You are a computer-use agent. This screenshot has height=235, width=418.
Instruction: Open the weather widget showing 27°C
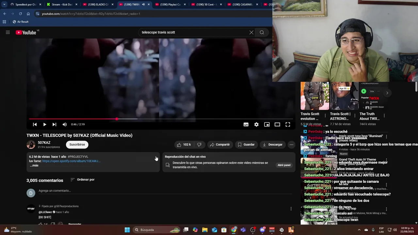(18, 230)
